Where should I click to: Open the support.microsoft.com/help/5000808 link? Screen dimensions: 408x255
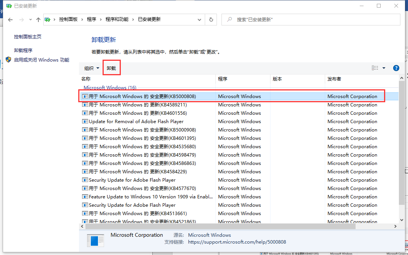[x=237, y=242]
